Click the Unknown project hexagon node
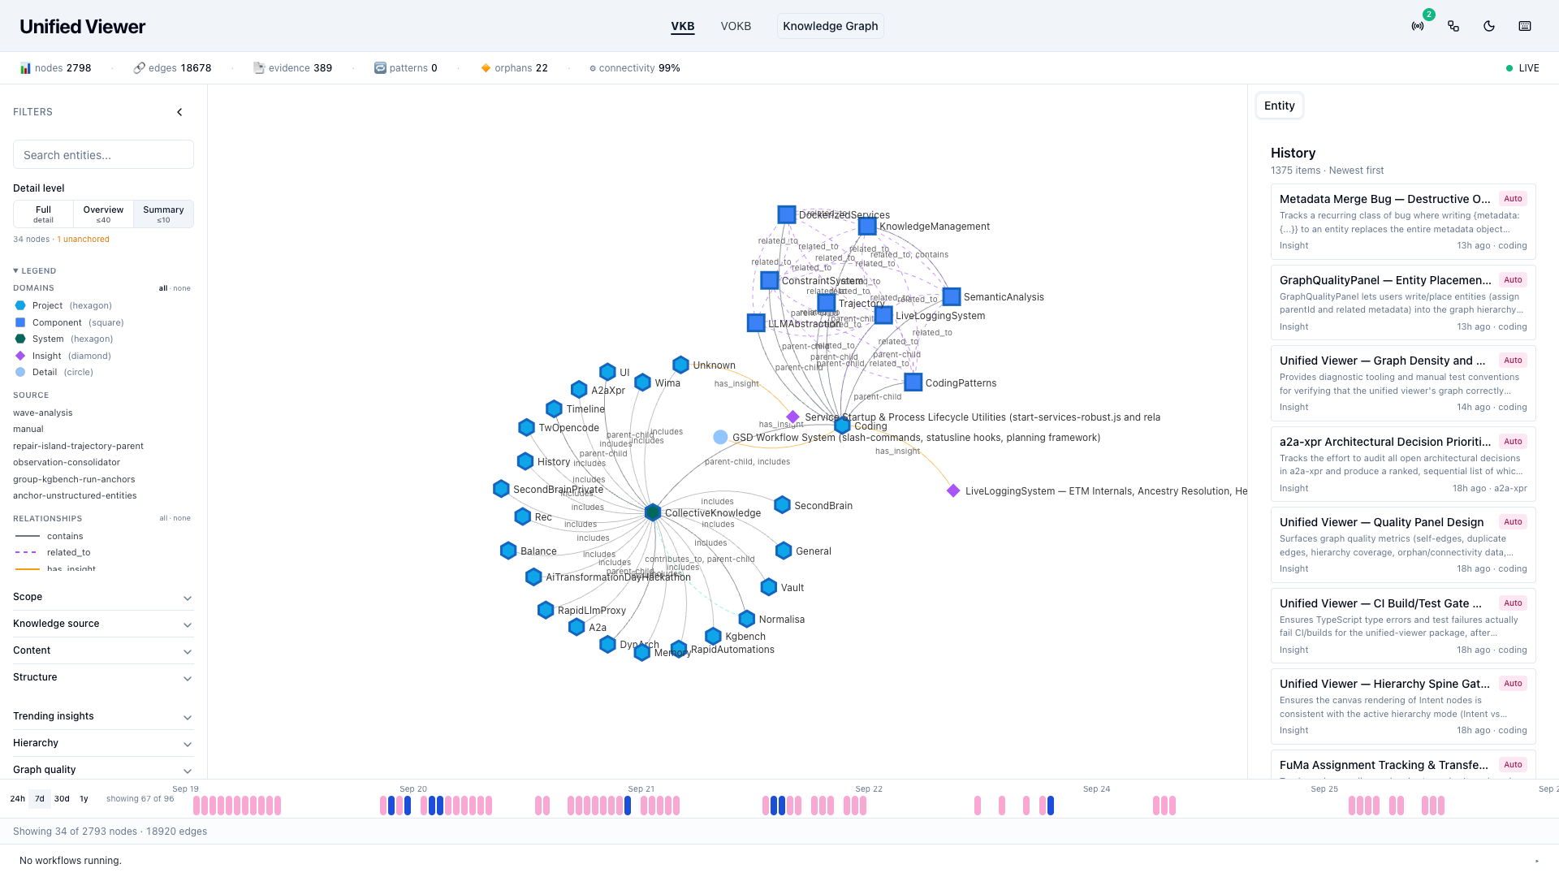 pyautogui.click(x=680, y=365)
